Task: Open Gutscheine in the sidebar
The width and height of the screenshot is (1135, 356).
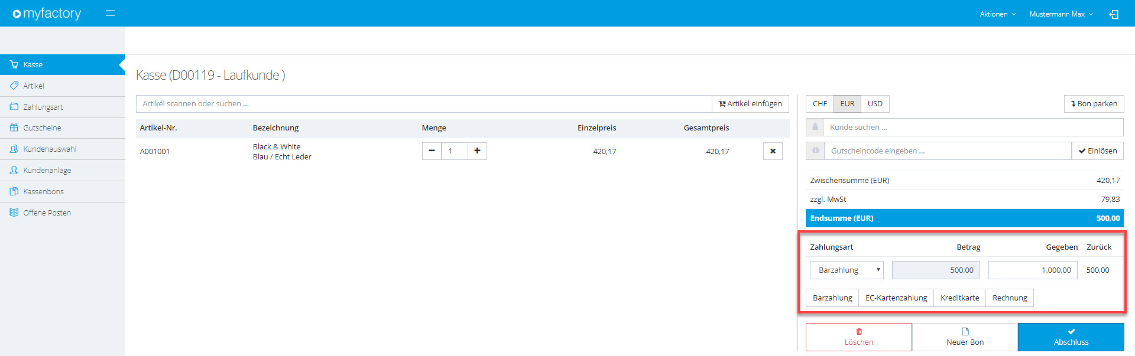Action: click(63, 128)
